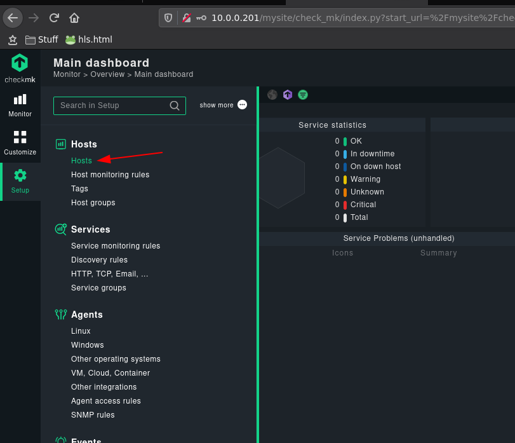Screen dimensions: 515x443
Task: Open the Hosts link under Hosts
Action: point(81,160)
